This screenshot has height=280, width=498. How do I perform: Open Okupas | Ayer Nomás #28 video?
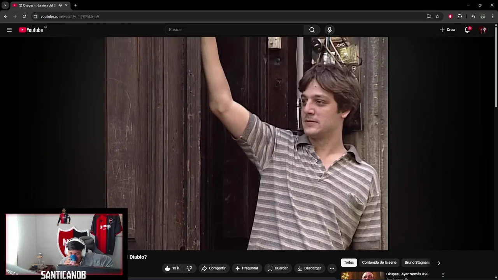[x=407, y=274]
